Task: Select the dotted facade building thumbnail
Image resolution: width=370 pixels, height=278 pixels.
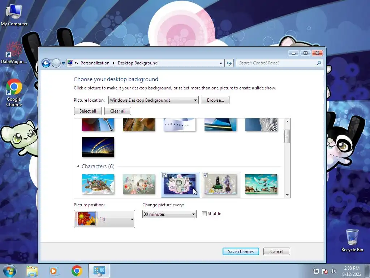Action: click(x=261, y=125)
